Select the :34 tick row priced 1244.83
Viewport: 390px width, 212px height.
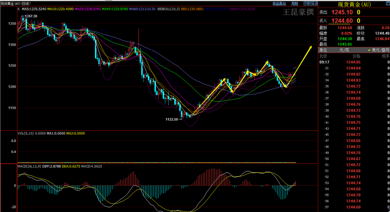pyautogui.click(x=354, y=80)
